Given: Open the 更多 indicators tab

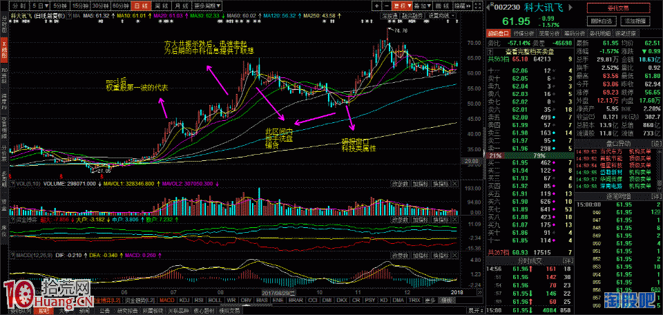Looking at the screenshot, I should tap(430, 300).
